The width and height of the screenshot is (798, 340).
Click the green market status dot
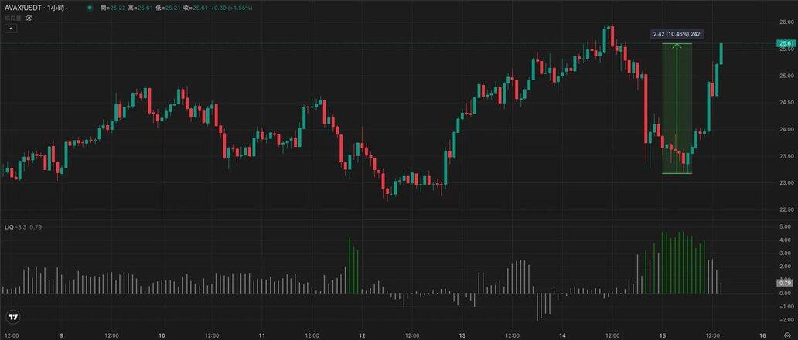pos(90,8)
